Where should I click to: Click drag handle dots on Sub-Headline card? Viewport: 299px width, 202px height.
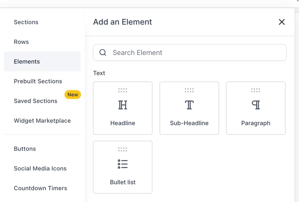[x=189, y=90]
